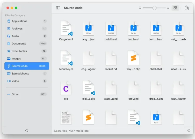
Task: Select the Sublime file icon in bottom row
Action: tap(88, 117)
